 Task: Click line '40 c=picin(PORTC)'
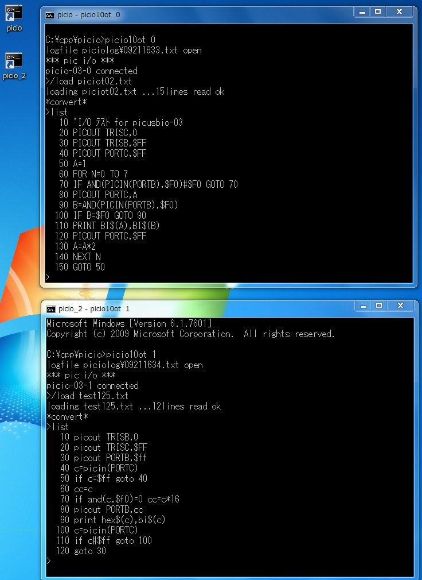point(99,468)
